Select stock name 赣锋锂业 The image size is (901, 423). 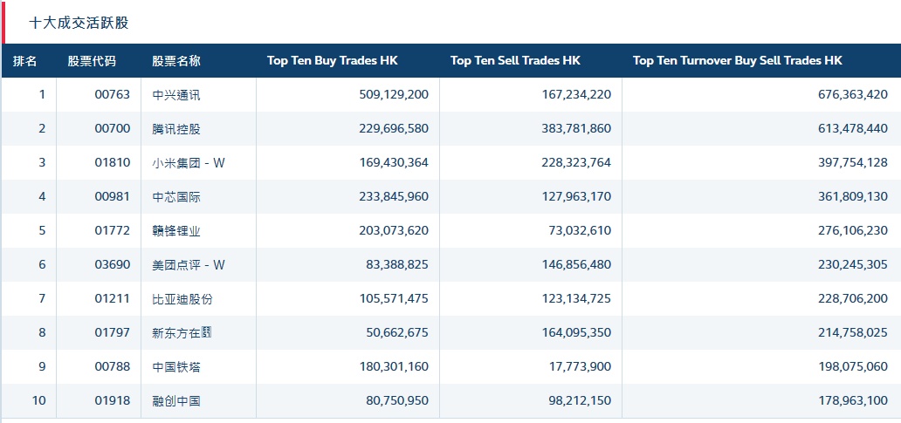(176, 231)
